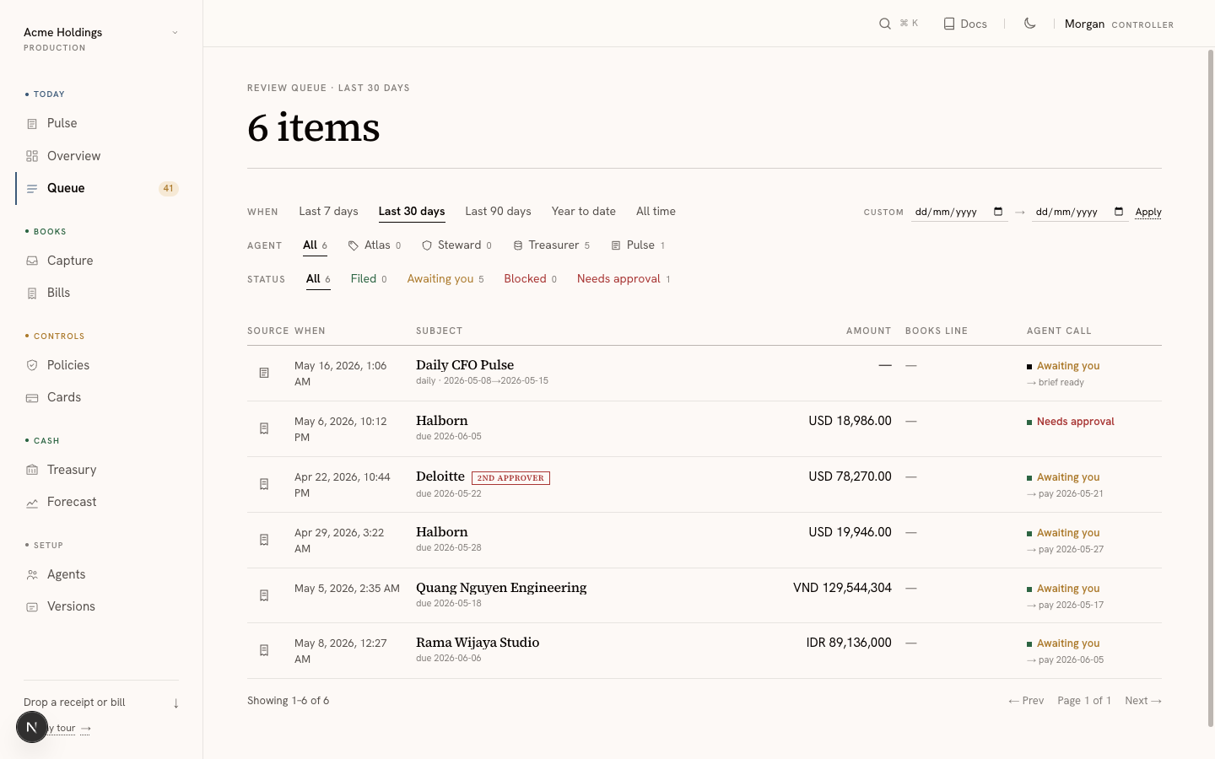Click the source icon for Deloitte row
This screenshot has width=1215, height=759.
(x=264, y=484)
